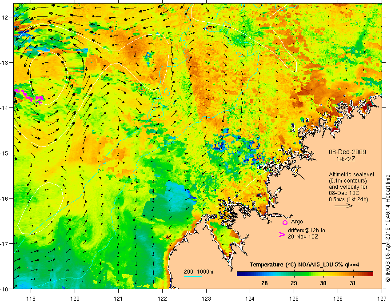Click the date text 08-Dec-2009
This screenshot has width=391, height=302.
tap(347, 152)
